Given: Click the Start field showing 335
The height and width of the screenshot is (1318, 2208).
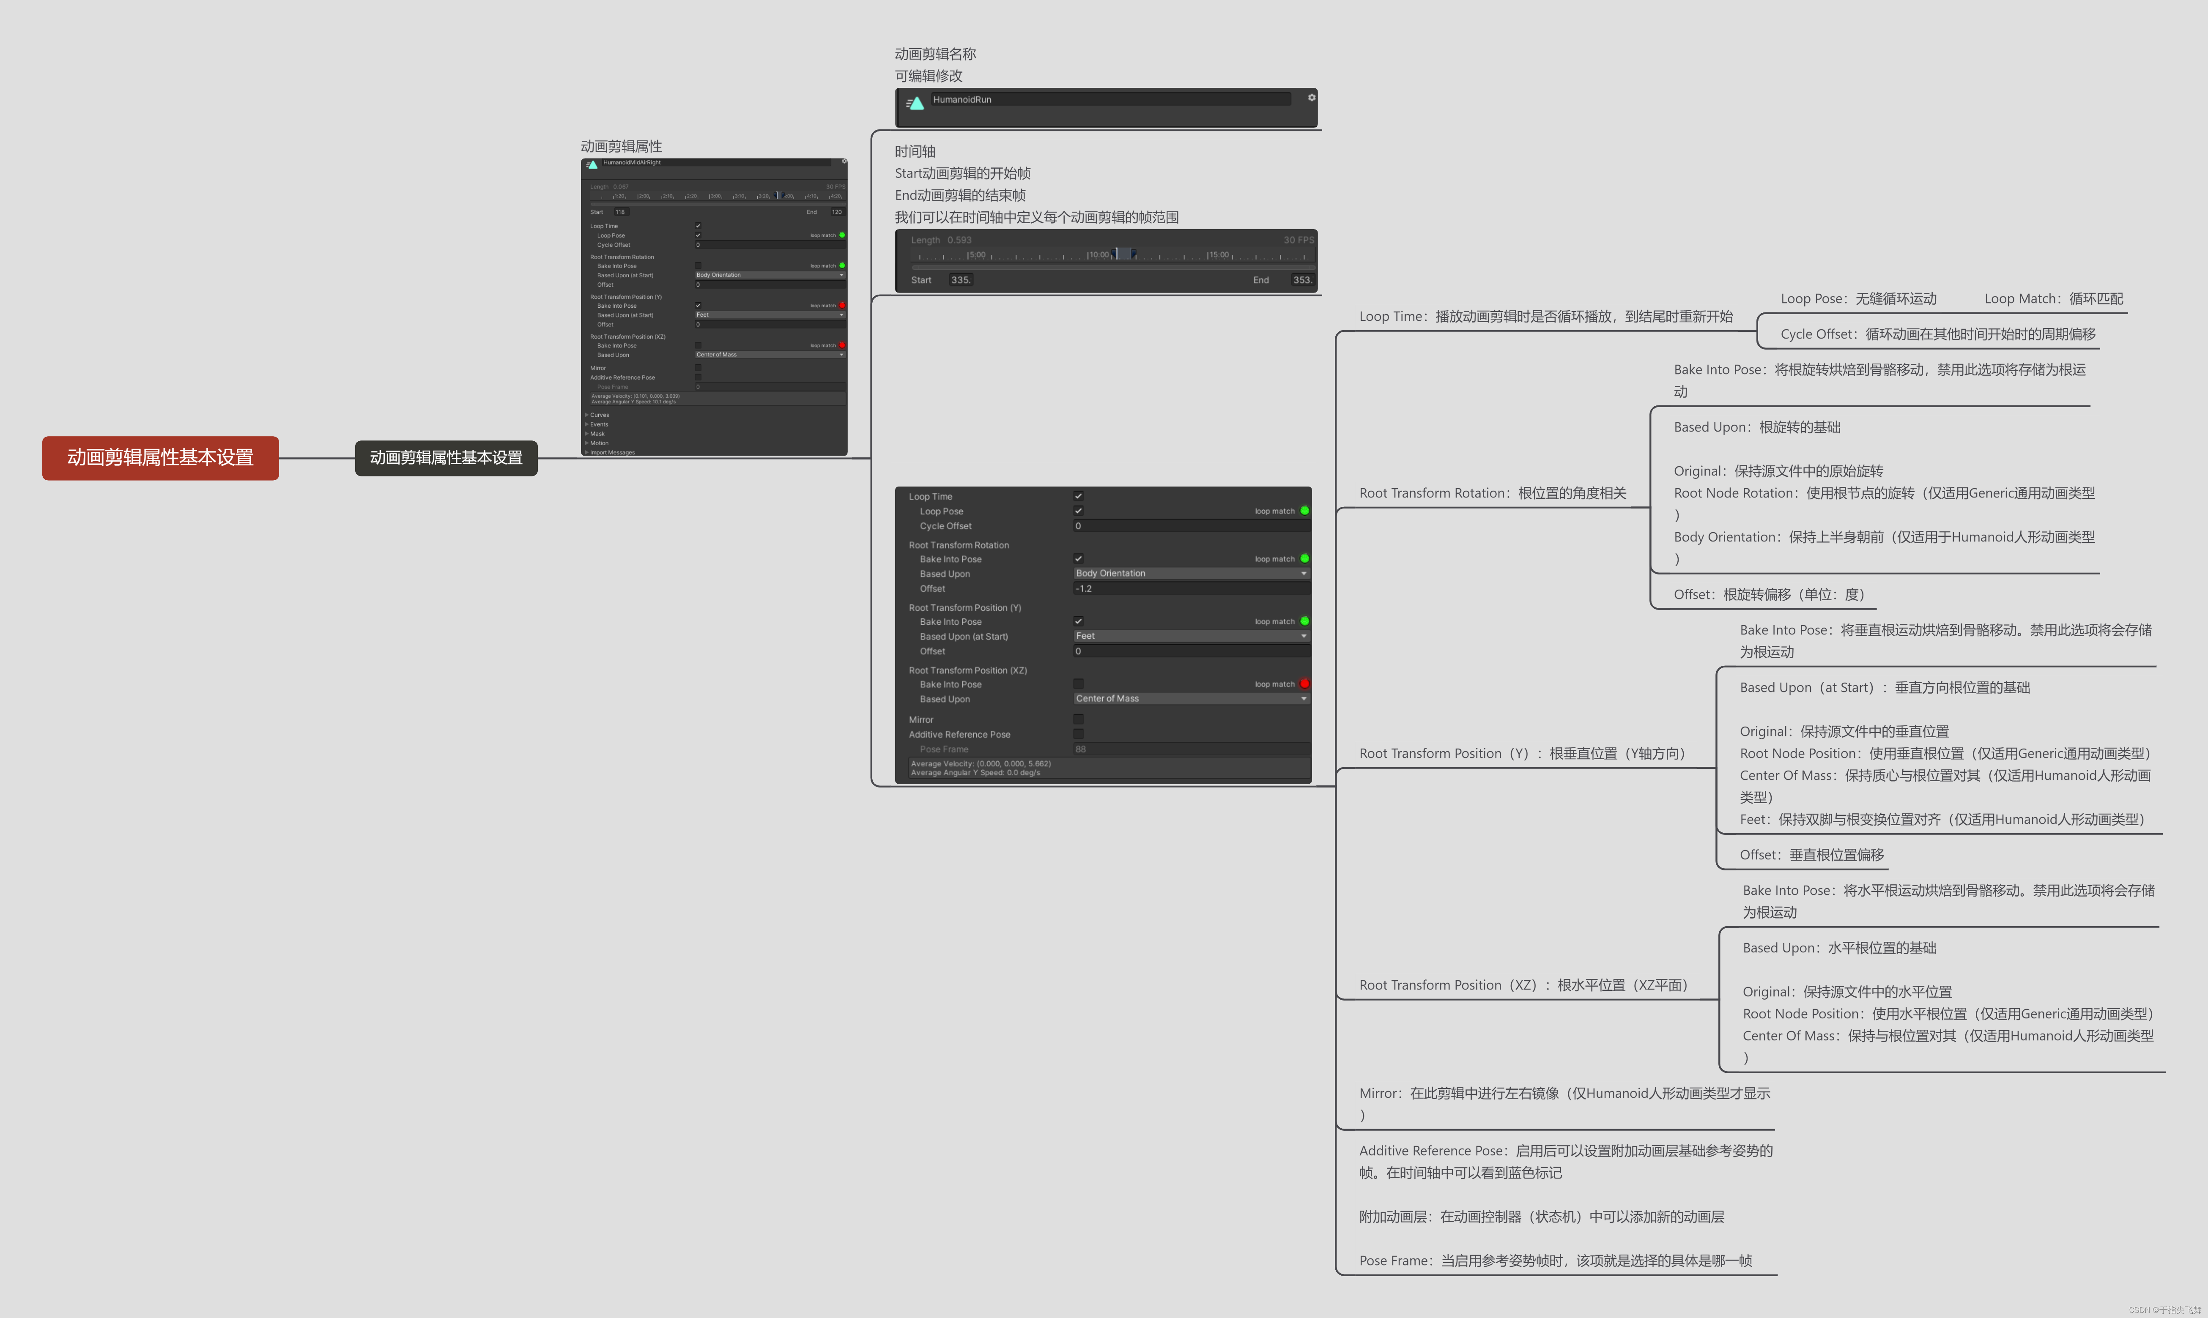Looking at the screenshot, I should (961, 280).
